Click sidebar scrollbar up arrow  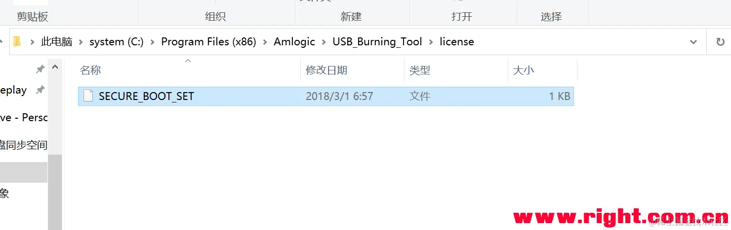click(55, 67)
